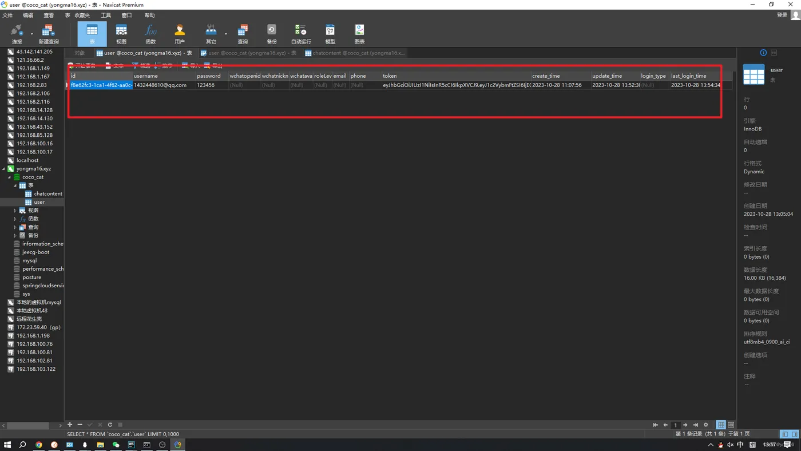Switch to form view mode
801x451 pixels.
(731, 425)
